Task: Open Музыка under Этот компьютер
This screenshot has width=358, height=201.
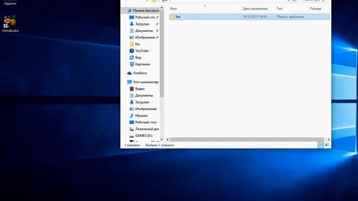Action: click(x=139, y=116)
